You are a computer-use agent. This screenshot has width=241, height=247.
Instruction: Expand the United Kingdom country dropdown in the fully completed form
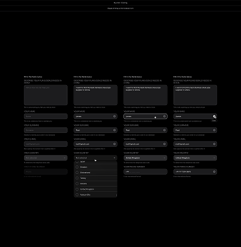coord(195,158)
